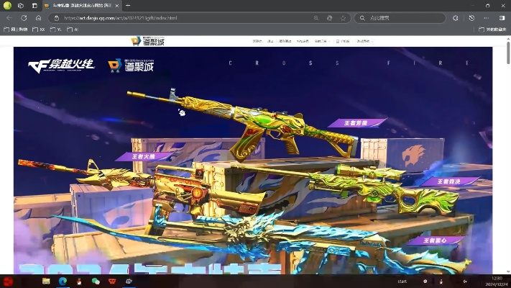Open the AI bookmarks folder
511x288 pixels.
[x=73, y=30]
